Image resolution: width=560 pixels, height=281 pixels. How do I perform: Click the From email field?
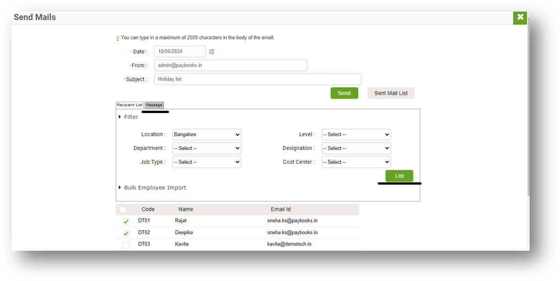coord(231,66)
